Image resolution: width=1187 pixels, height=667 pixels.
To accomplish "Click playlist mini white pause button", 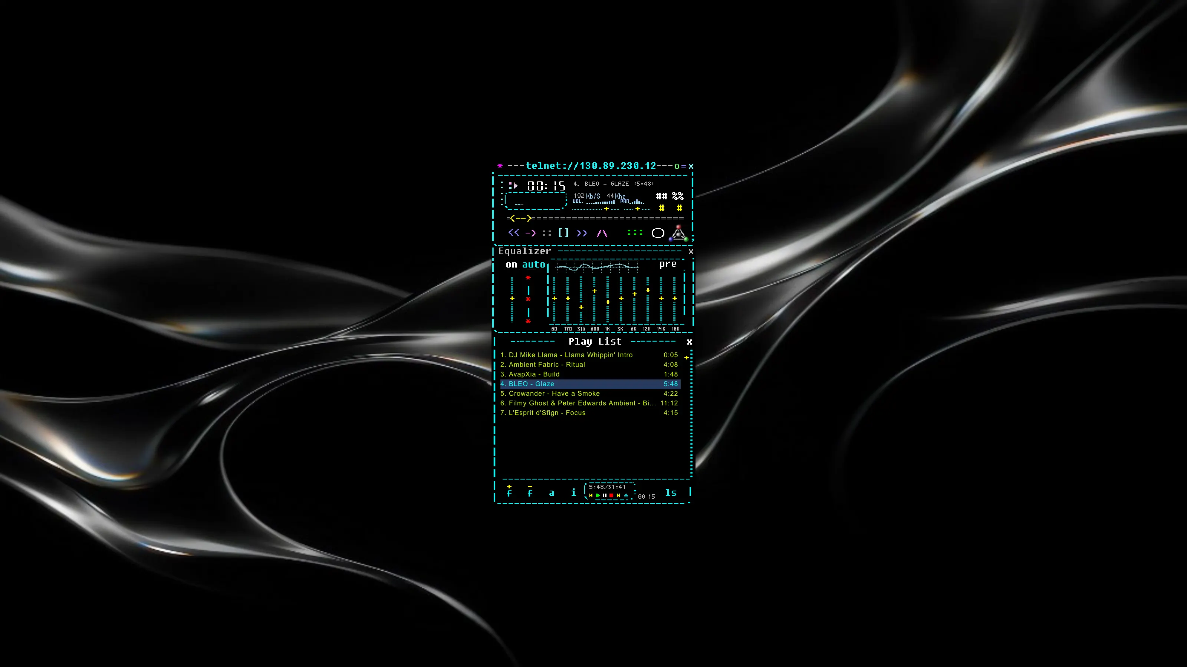I will click(605, 496).
